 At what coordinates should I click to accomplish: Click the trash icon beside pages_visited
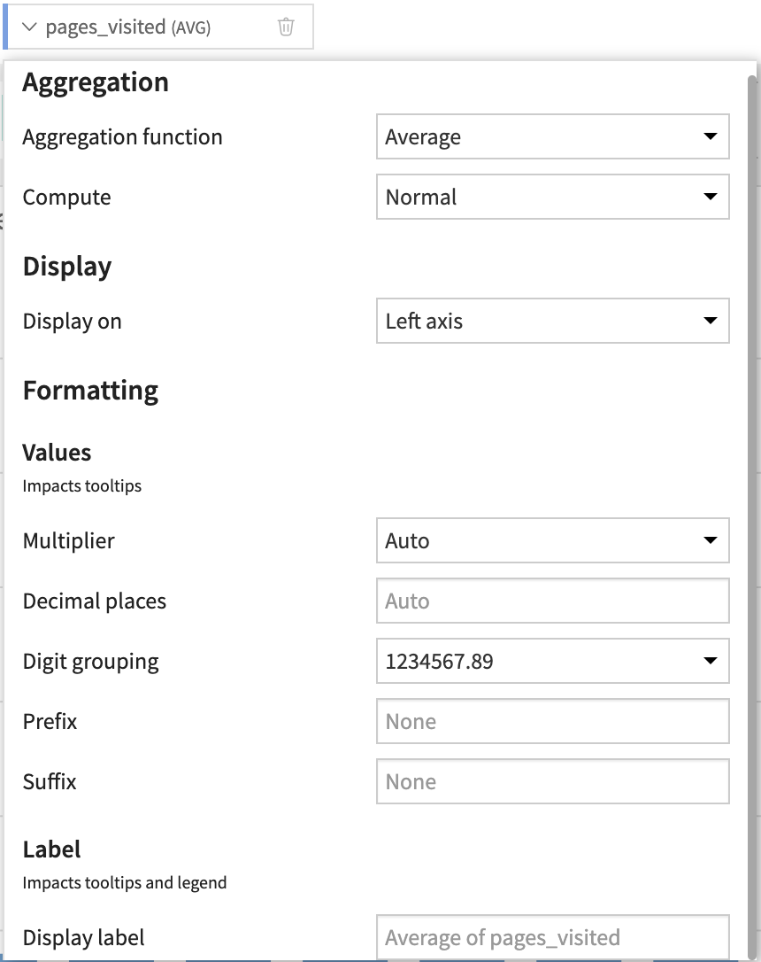(x=286, y=27)
